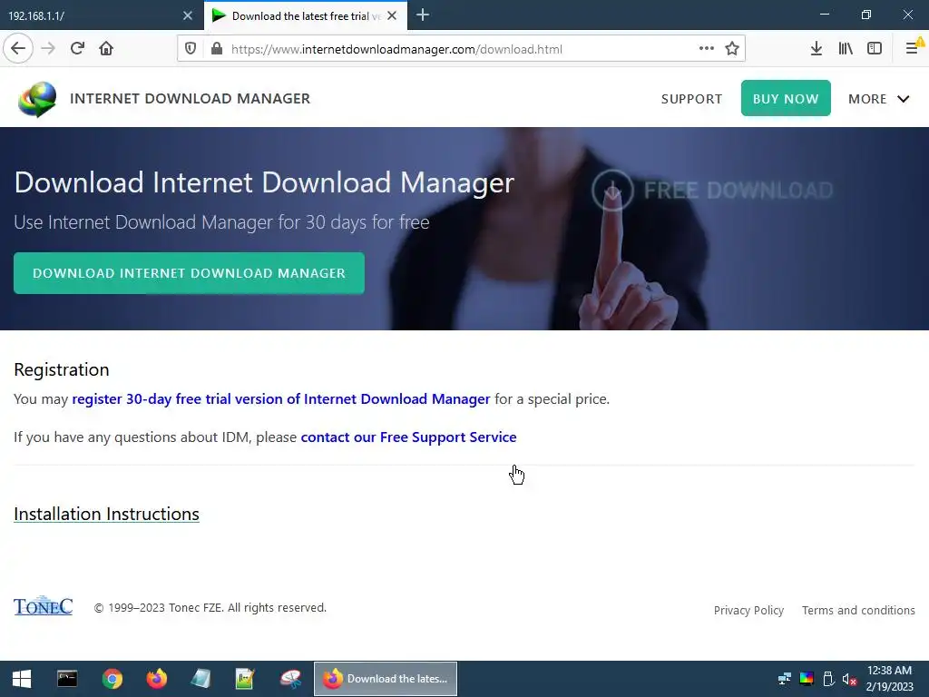Open the Windows Start menu
Screen dimensions: 929x697
[22, 679]
